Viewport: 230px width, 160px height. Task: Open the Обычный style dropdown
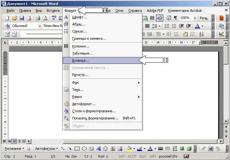(x=40, y=26)
